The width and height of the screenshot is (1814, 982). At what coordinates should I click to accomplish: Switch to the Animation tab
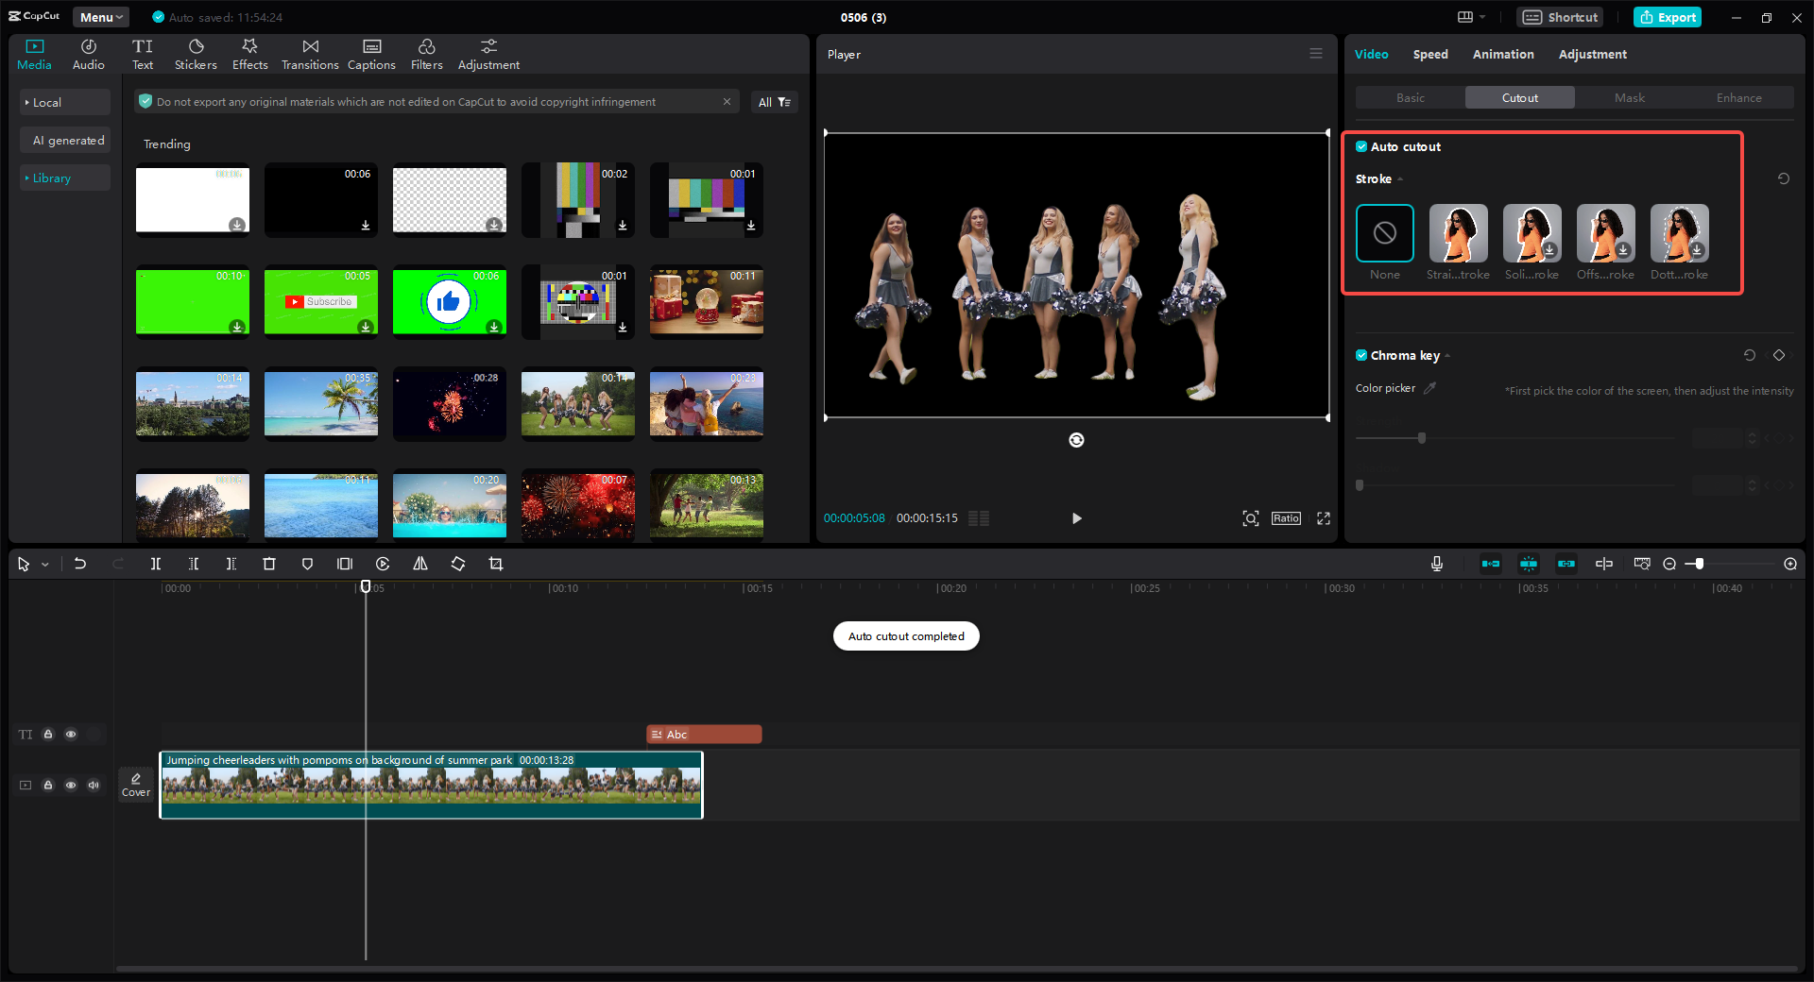coord(1502,54)
